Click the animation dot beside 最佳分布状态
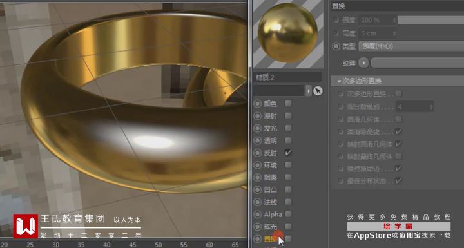The height and width of the screenshot is (248, 464). tap(341, 180)
